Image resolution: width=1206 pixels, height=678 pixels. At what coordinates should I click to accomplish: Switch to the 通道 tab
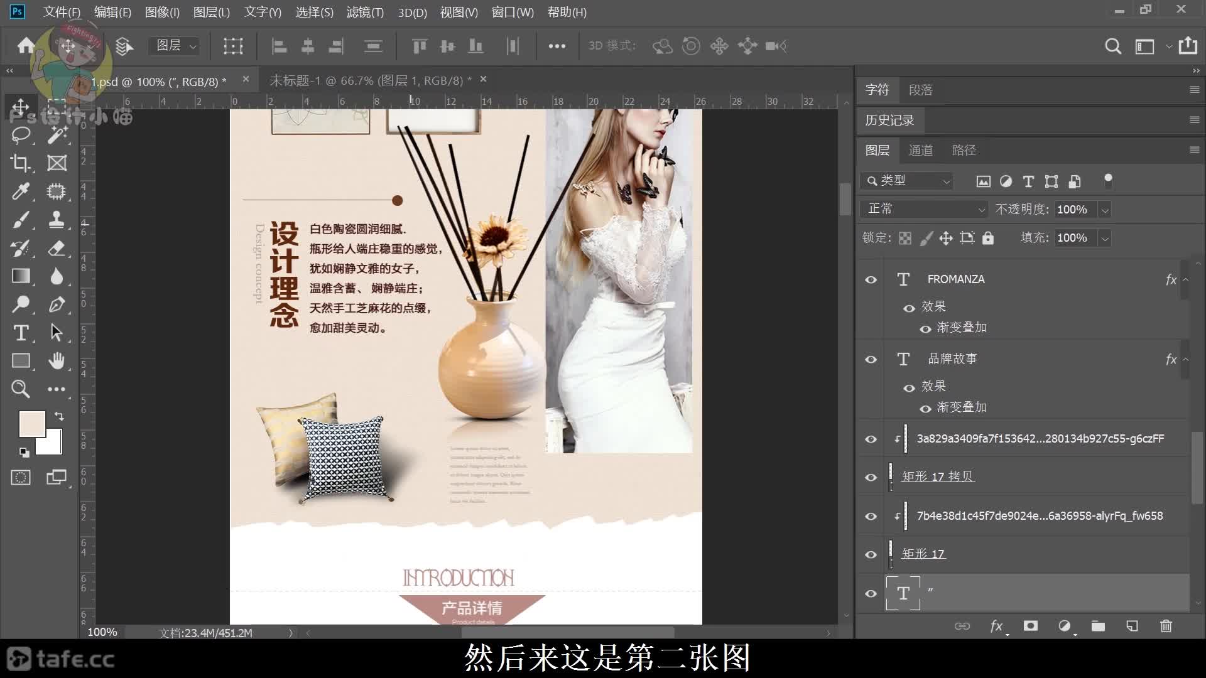coord(921,150)
